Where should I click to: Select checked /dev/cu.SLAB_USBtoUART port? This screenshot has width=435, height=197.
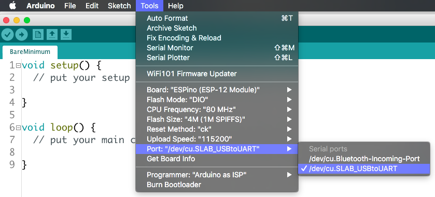tap(364, 168)
